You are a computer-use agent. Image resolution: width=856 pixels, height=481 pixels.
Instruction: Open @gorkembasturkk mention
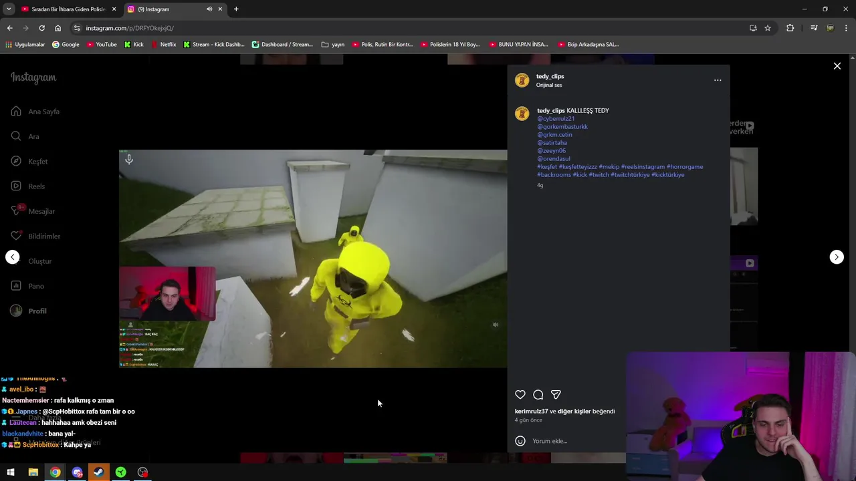tap(562, 127)
